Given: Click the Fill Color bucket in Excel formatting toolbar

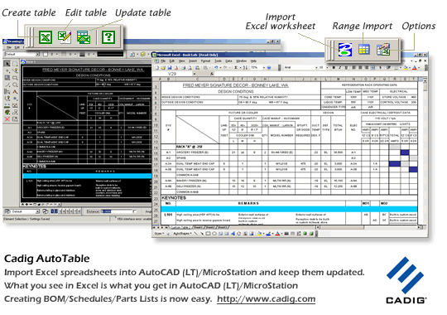Looking at the screenshot, I should click(405, 68).
